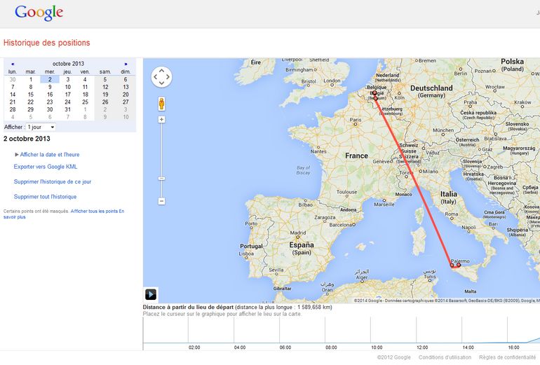Click the map pan control
The height and width of the screenshot is (365, 540).
tap(161, 77)
